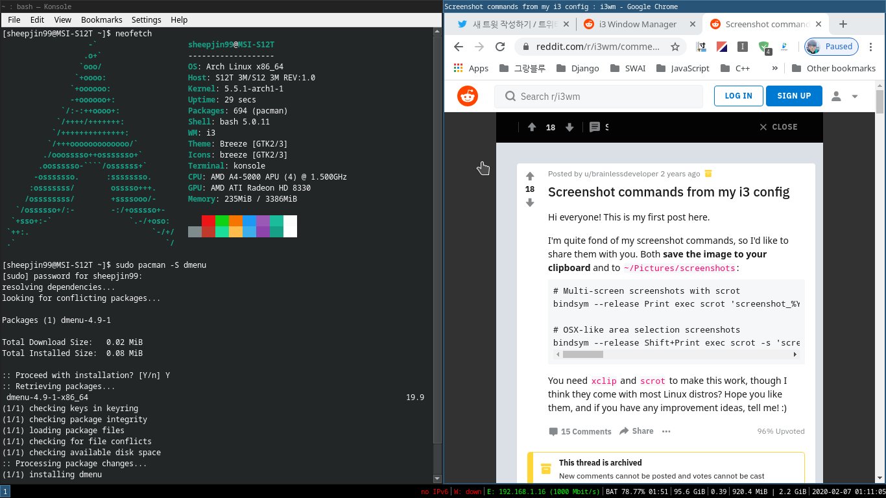Open the post's three-dot more options
This screenshot has height=498, width=886.
point(665,431)
